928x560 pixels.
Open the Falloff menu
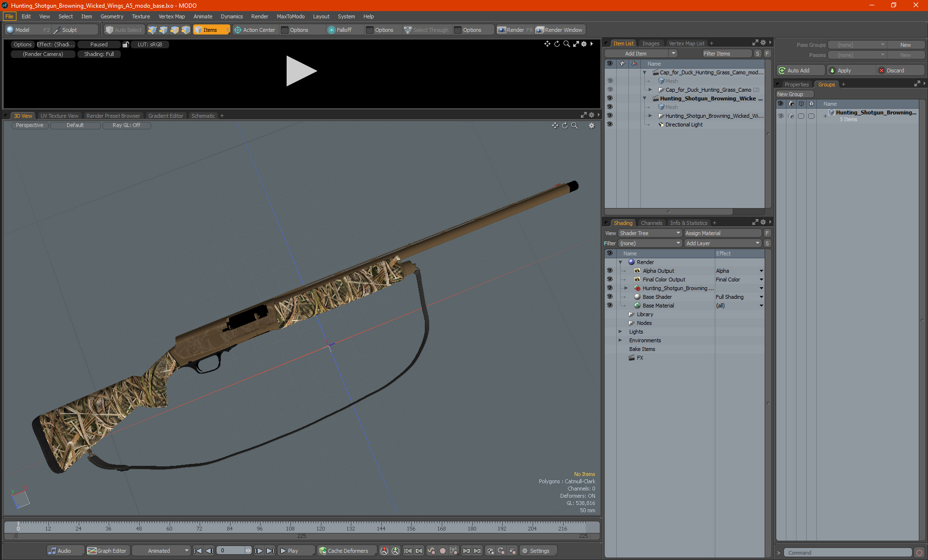[344, 30]
